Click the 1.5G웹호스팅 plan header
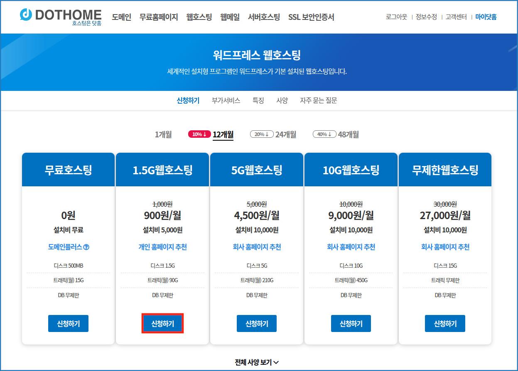The width and height of the screenshot is (518, 371). tap(162, 170)
